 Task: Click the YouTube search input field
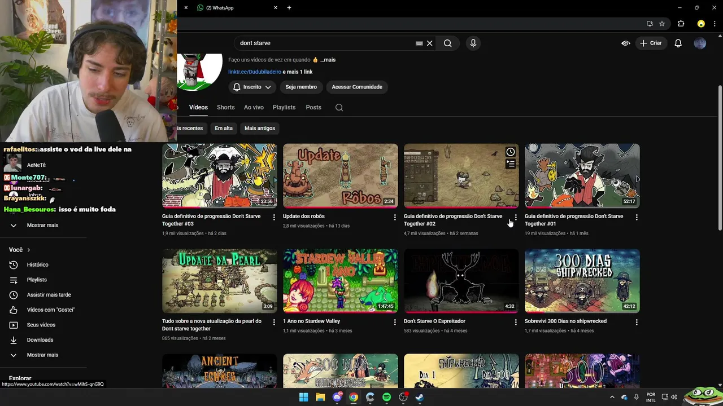[x=326, y=43]
